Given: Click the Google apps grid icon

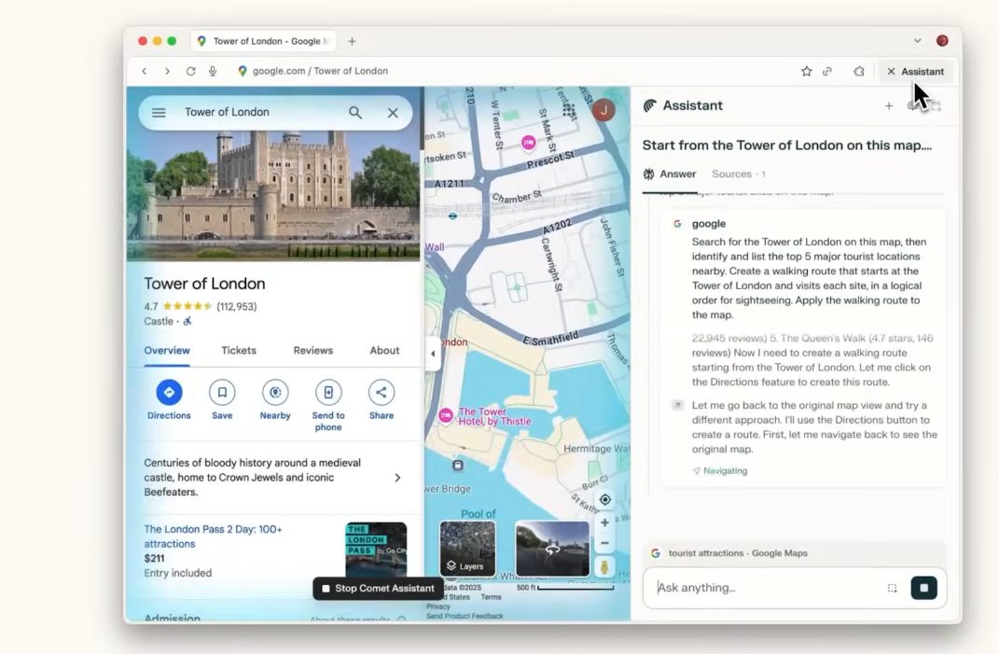Looking at the screenshot, I should point(569,111).
